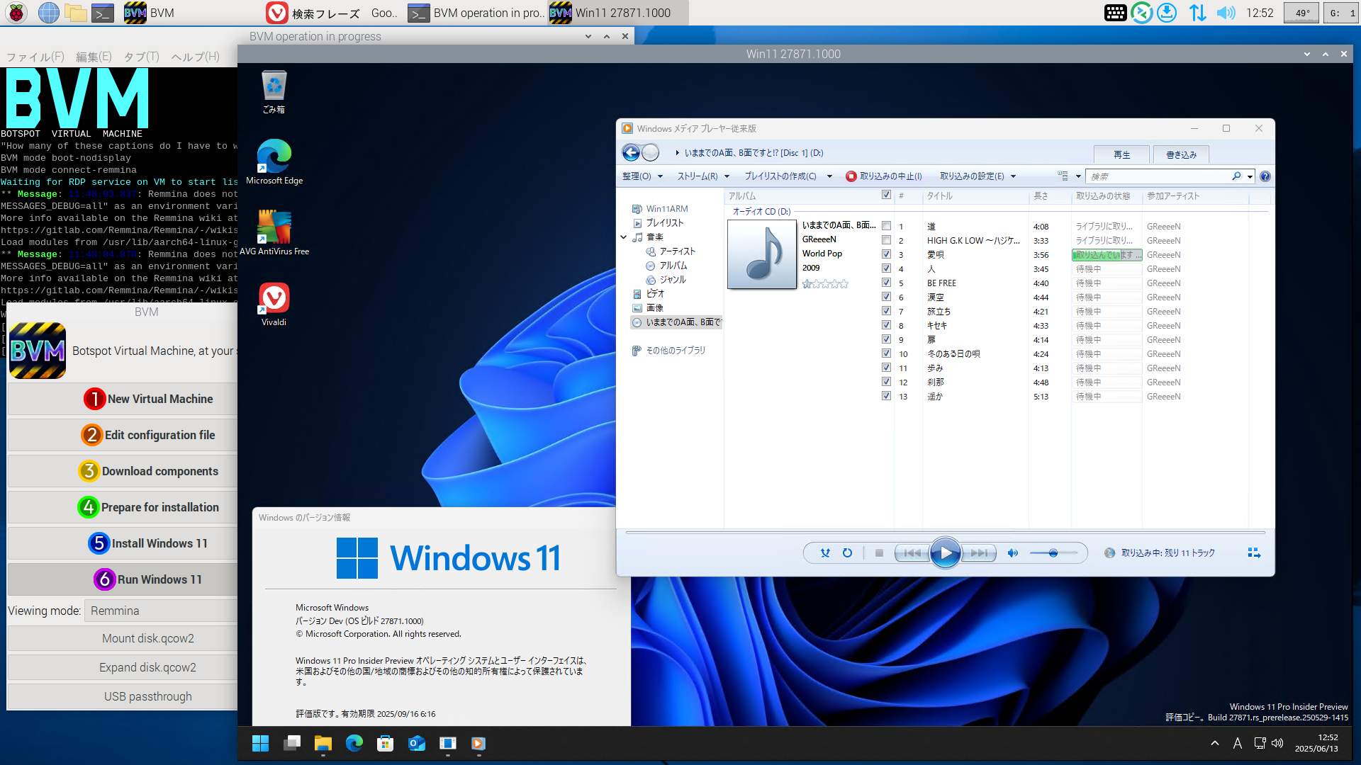Click Run Windows 11 button

122,579
